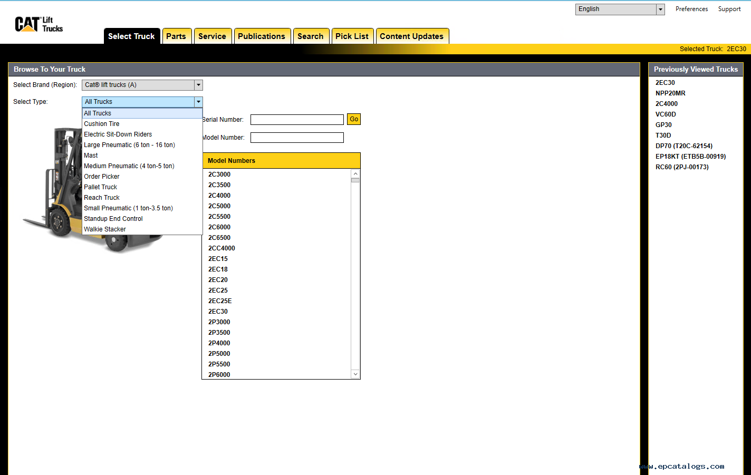Open the Support link
Screen dimensions: 751x475
point(729,9)
